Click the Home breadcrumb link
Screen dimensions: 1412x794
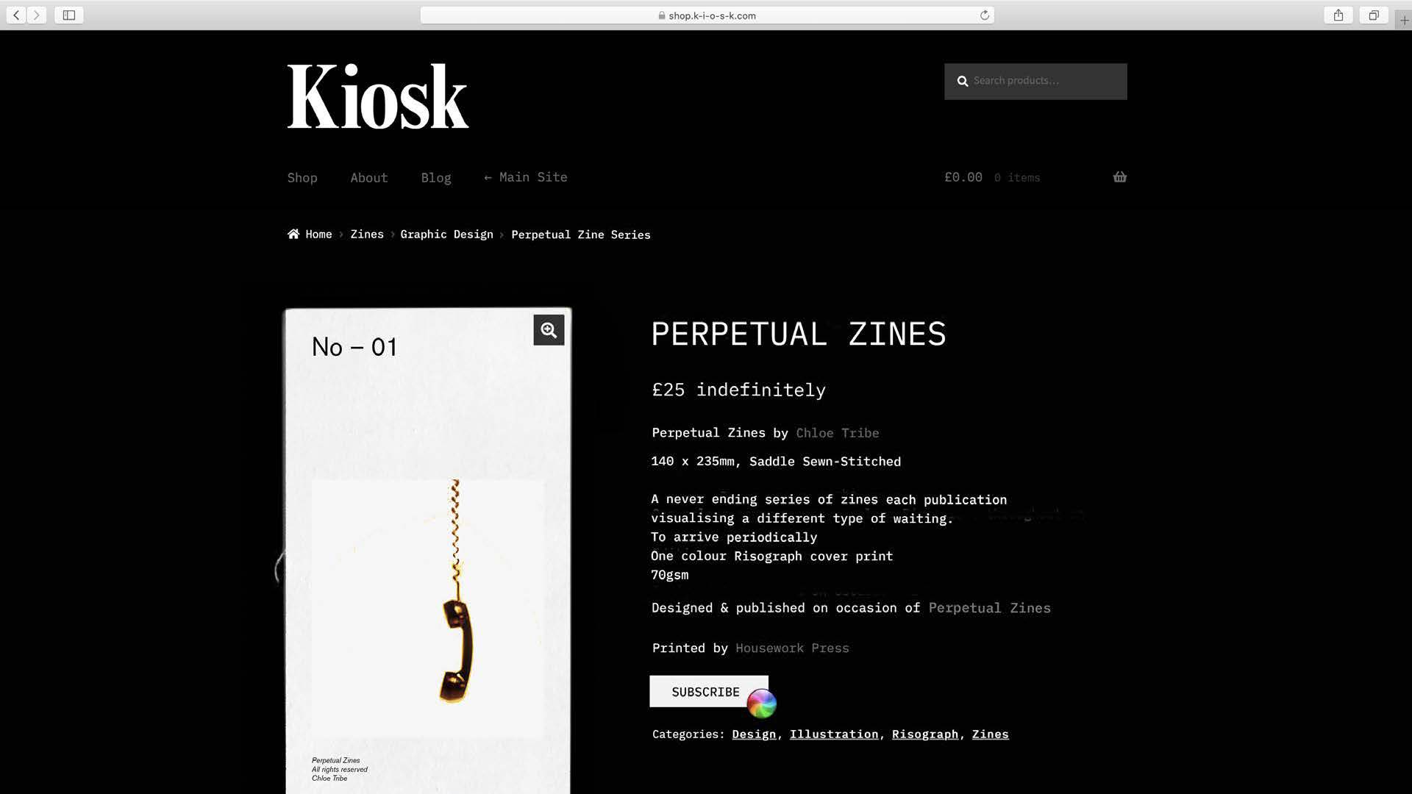click(x=318, y=235)
